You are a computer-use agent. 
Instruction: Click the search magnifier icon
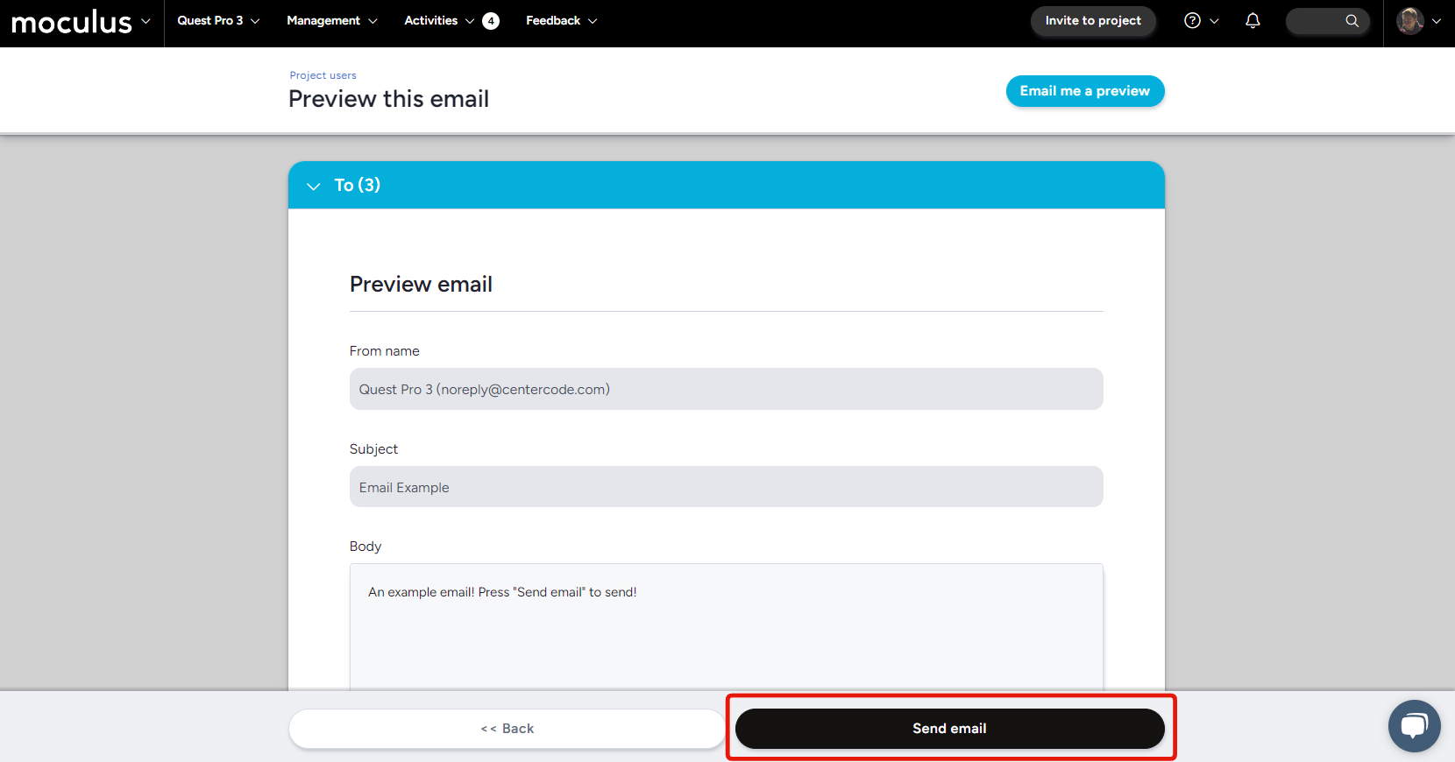1352,21
